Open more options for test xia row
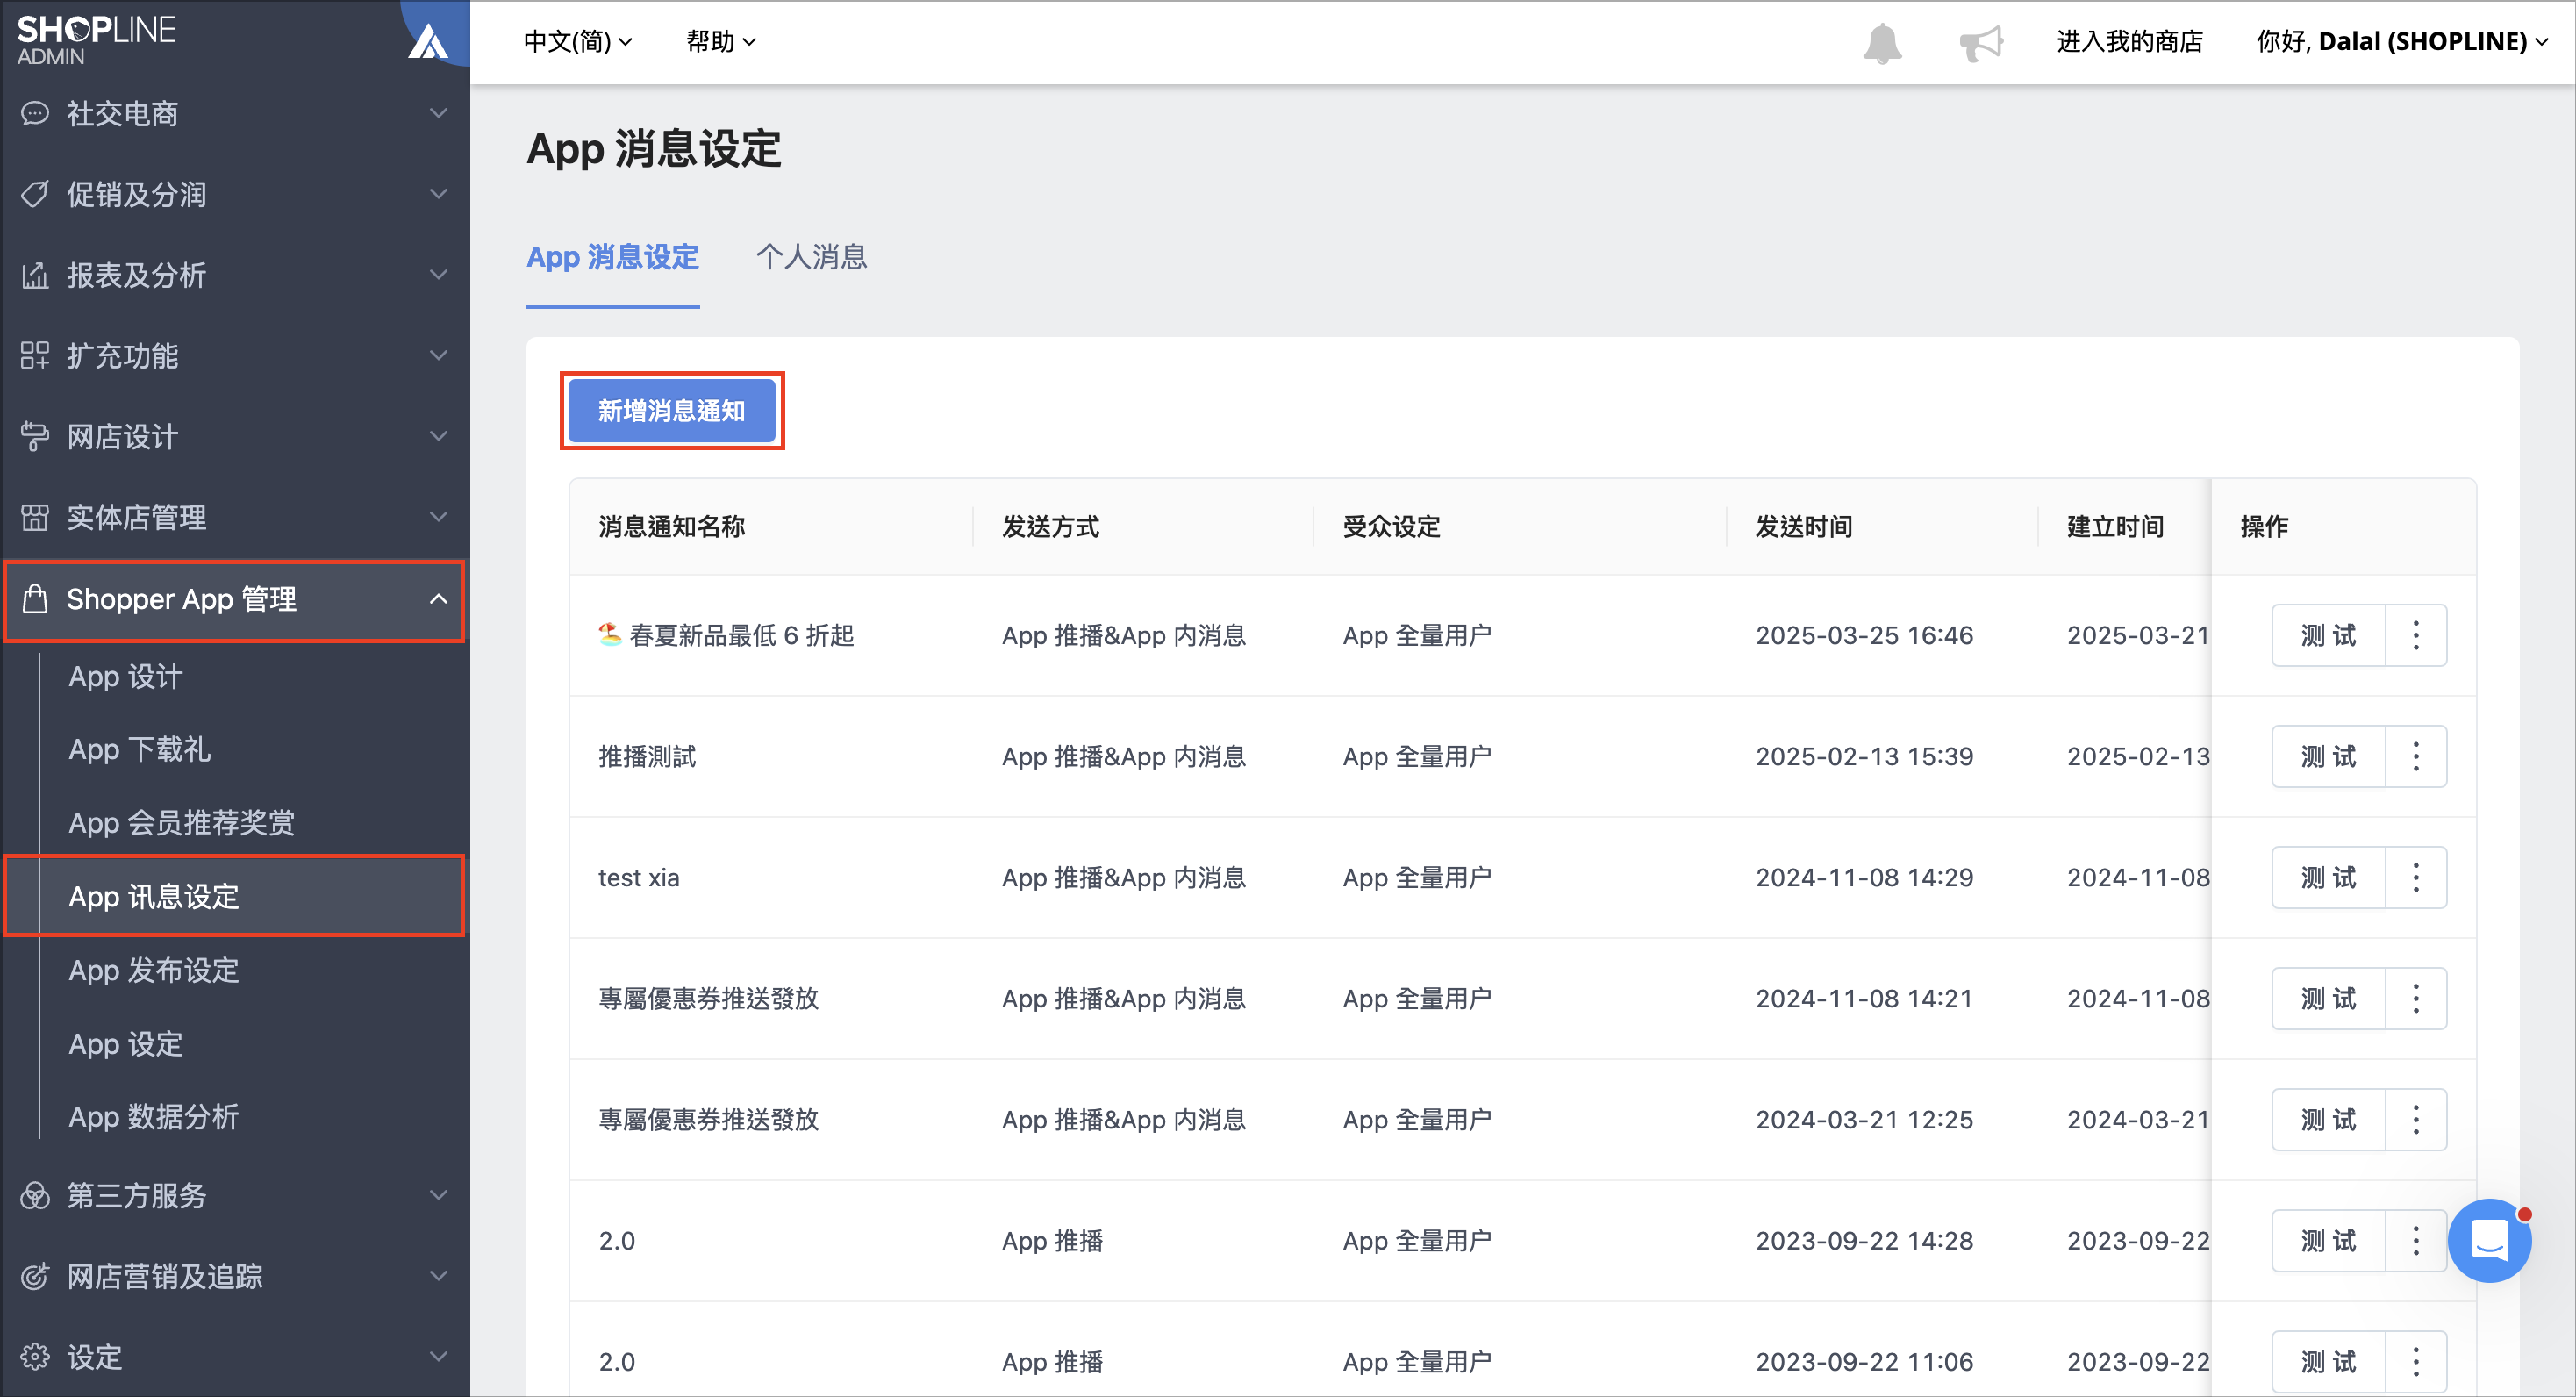The image size is (2576, 1397). coord(2416,878)
